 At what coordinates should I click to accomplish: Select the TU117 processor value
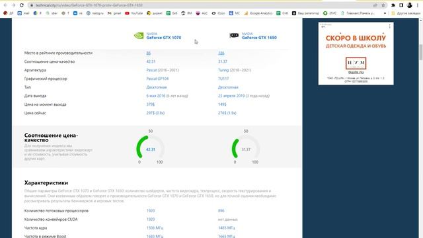(x=223, y=79)
